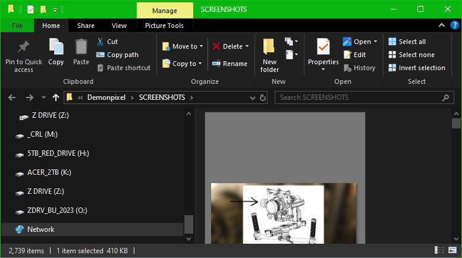Select the ZDRV_BU_2023 (O:) drive

pyautogui.click(x=57, y=210)
